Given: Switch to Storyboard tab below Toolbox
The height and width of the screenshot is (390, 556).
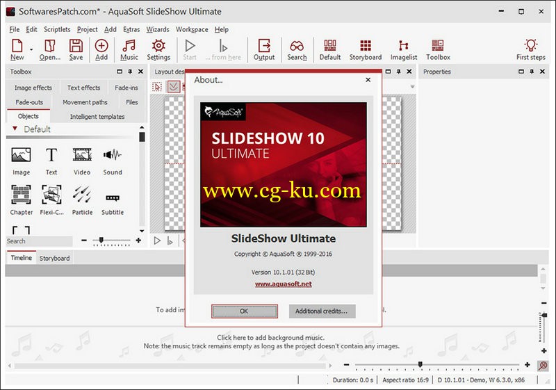Looking at the screenshot, I should tap(55, 258).
